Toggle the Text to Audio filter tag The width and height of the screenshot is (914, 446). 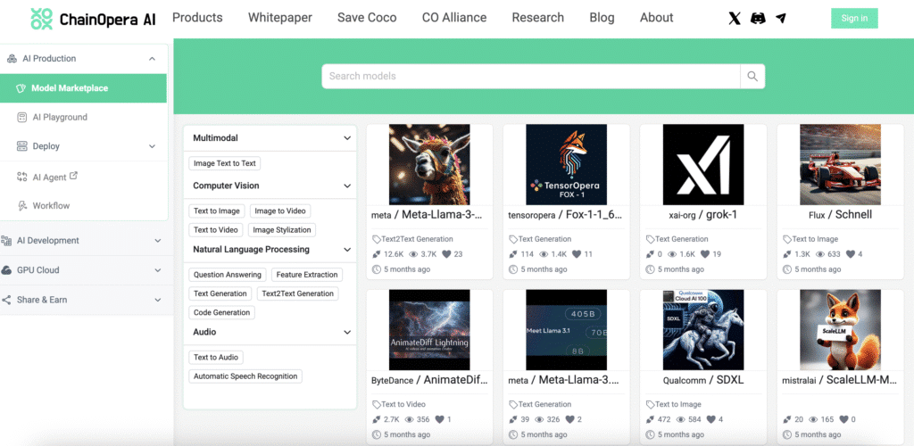pos(216,358)
